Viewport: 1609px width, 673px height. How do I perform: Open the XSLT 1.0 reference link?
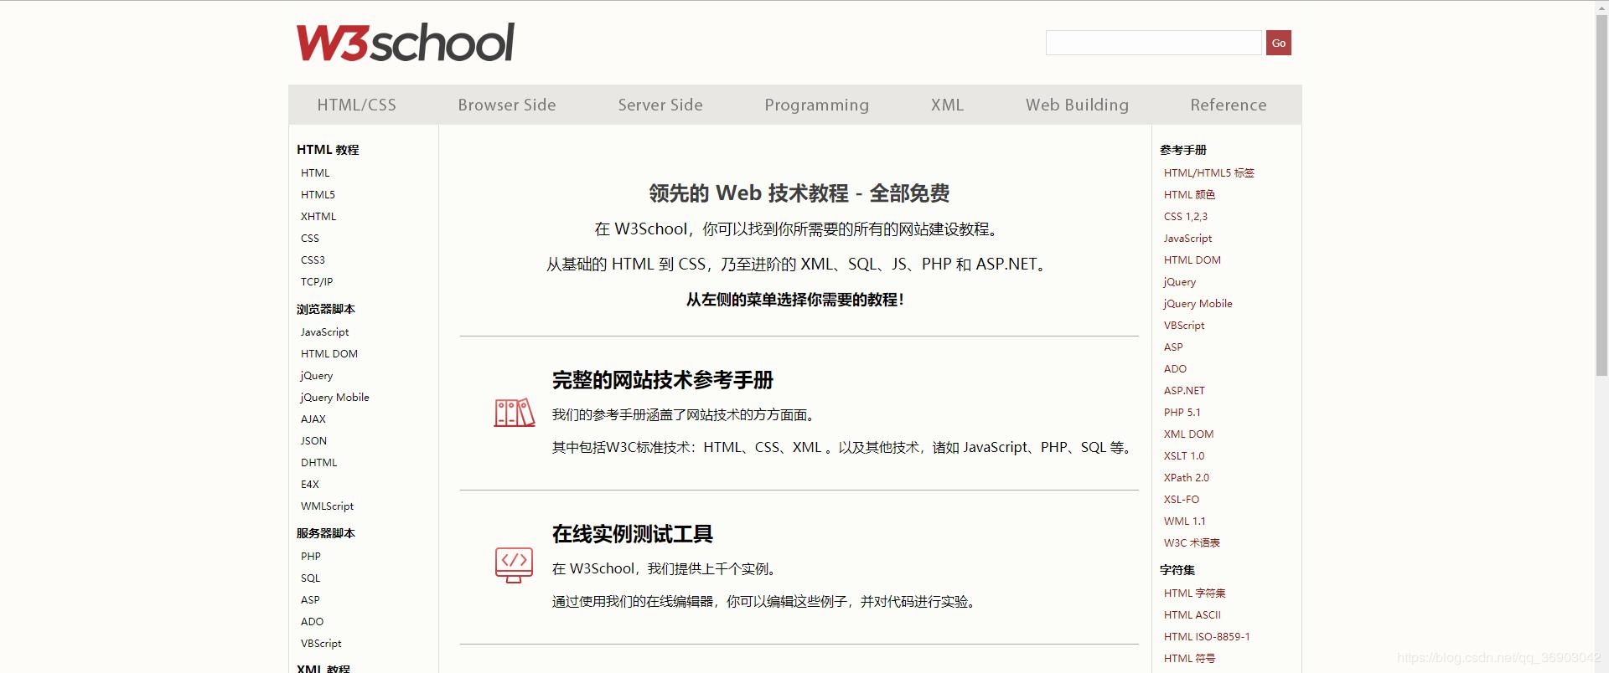(x=1183, y=456)
